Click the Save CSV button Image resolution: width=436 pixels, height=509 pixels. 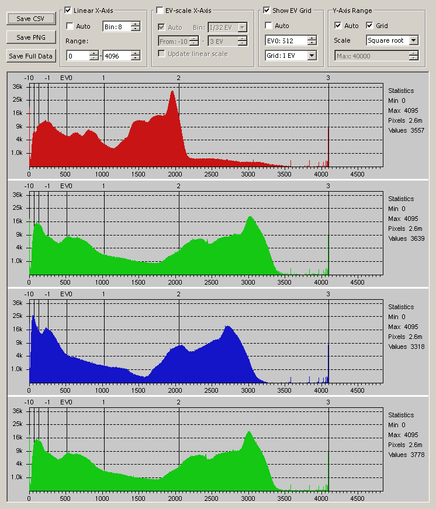pos(31,19)
